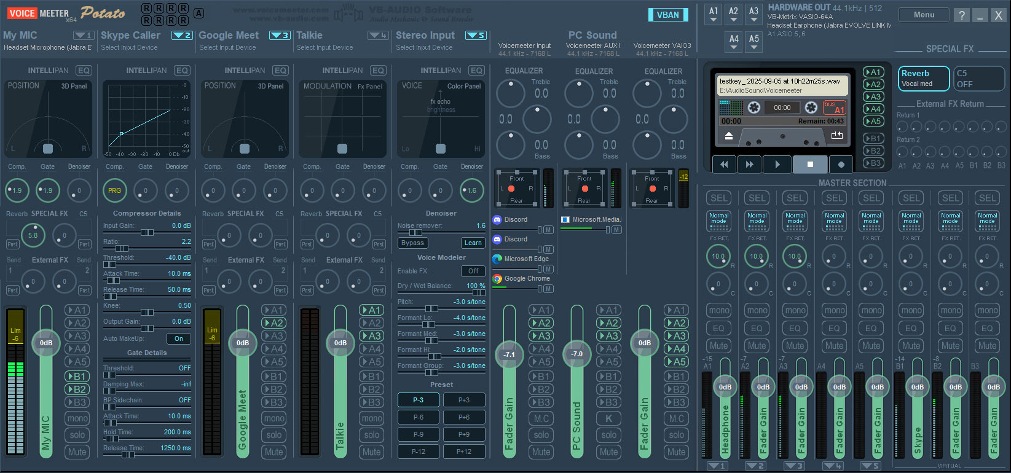Image resolution: width=1011 pixels, height=473 pixels.
Task: Open the VBAN panel
Action: tap(668, 15)
